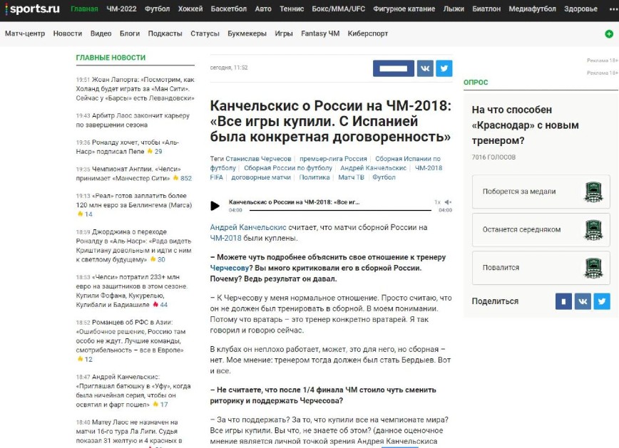Screen dimensions: 619x448
Task: Play the article audio narration
Action: [x=215, y=206]
